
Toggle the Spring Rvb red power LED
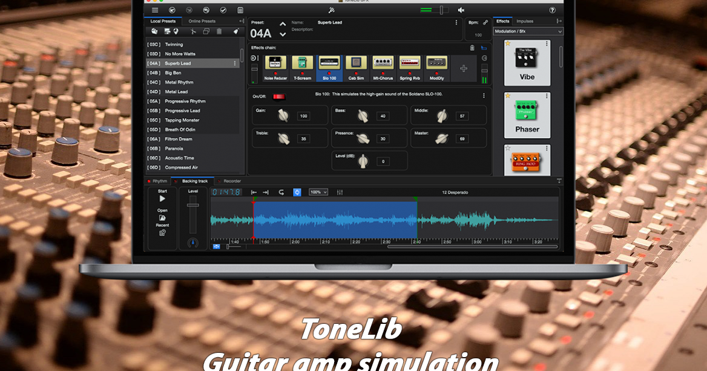tap(410, 73)
